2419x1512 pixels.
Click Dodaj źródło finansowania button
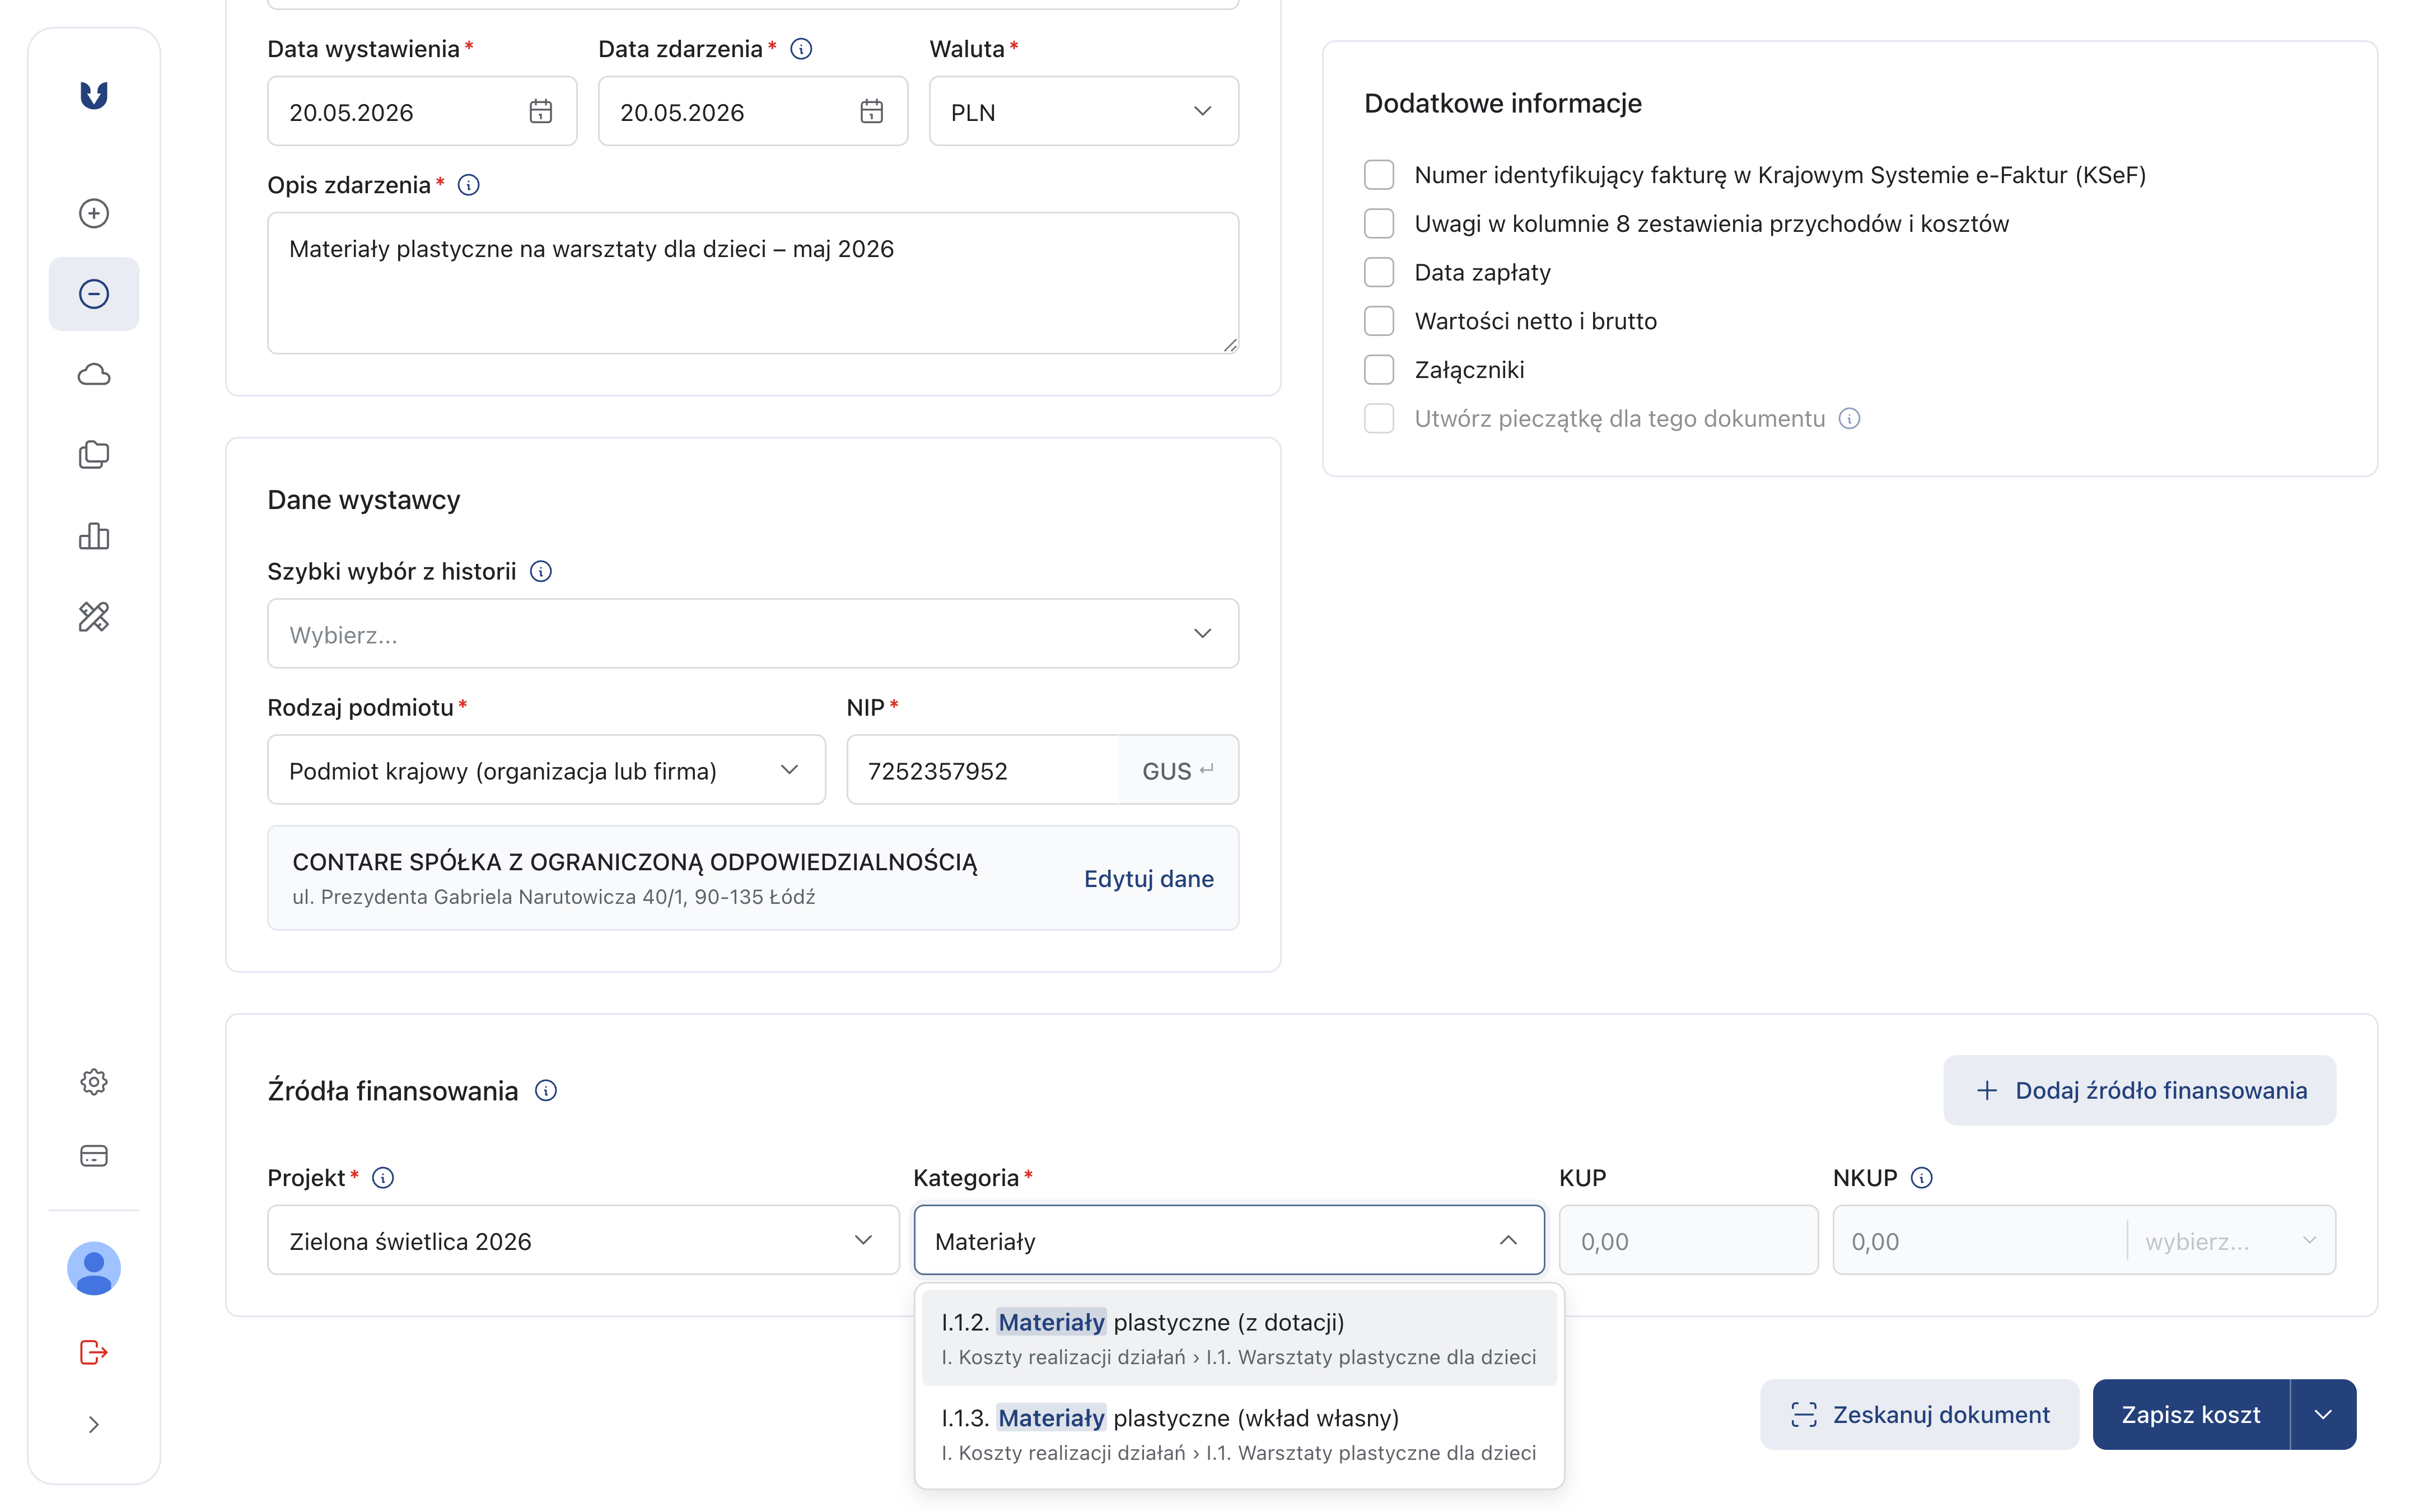click(x=2139, y=1090)
